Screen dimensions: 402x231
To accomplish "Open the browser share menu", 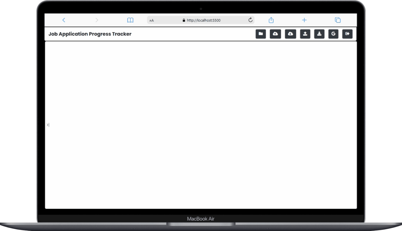I will [x=271, y=20].
